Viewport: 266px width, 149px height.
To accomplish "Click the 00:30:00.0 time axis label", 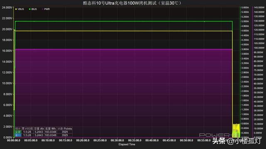I will click(x=117, y=140).
